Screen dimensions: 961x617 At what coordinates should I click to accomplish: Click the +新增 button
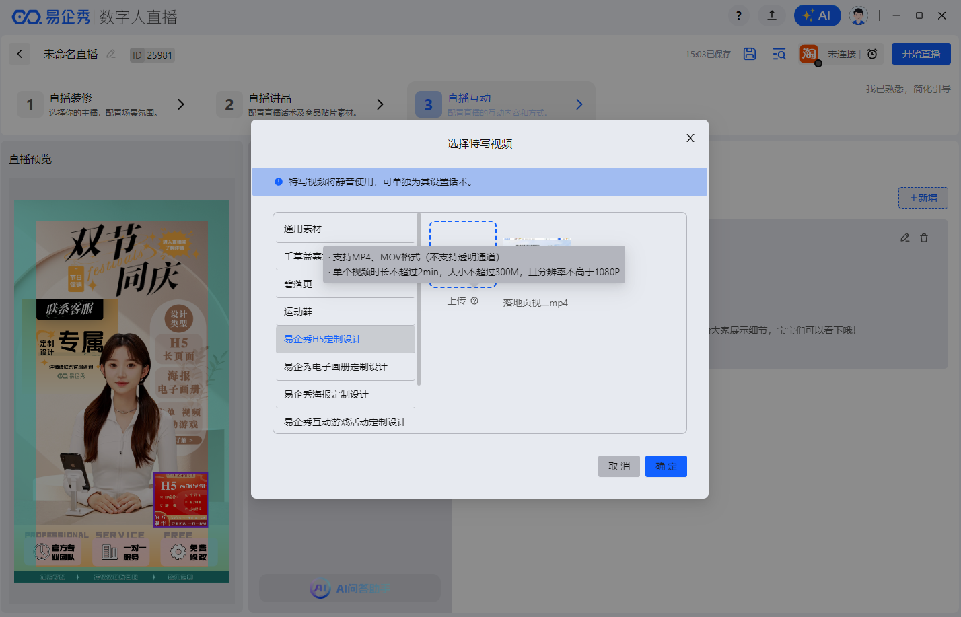pos(923,198)
